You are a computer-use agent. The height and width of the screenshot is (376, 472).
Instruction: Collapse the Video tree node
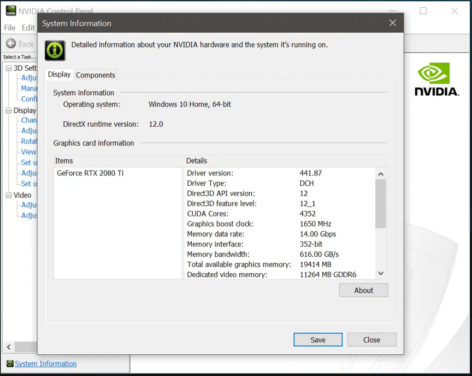point(10,195)
